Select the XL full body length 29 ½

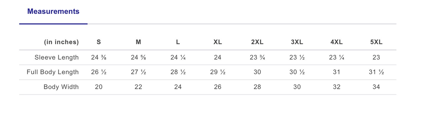tap(218, 72)
